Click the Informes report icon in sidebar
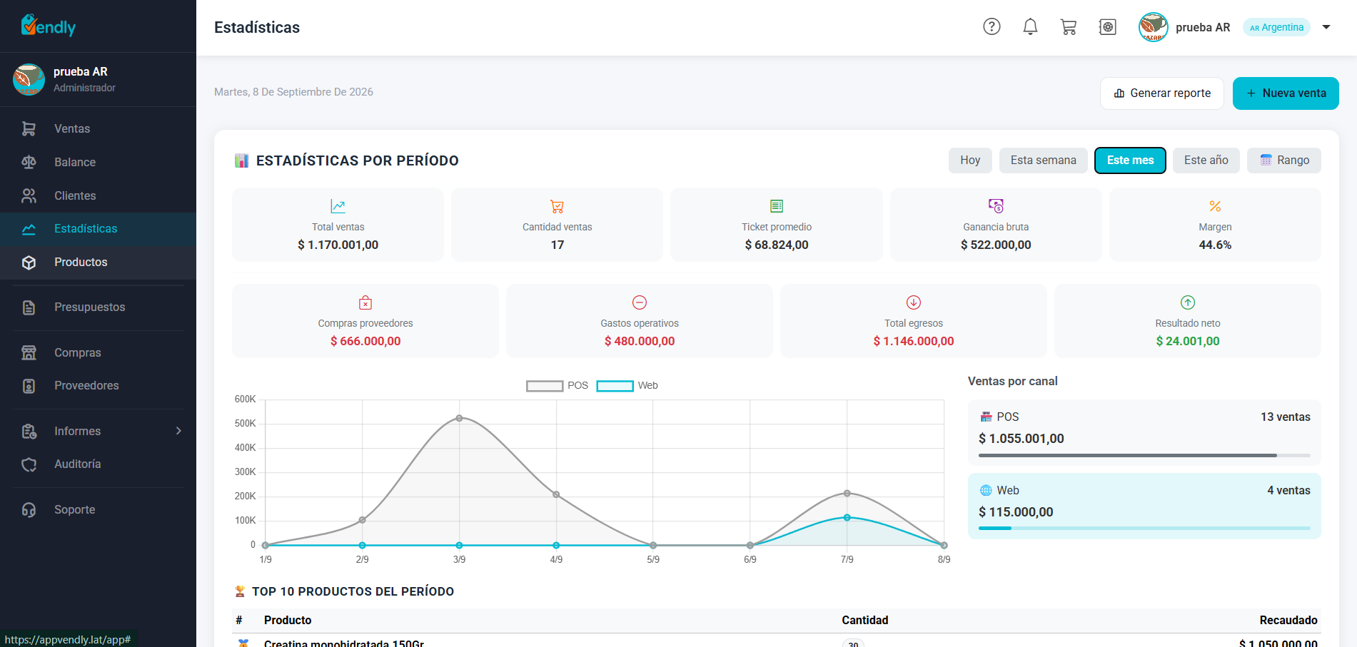The image size is (1357, 647). point(29,431)
